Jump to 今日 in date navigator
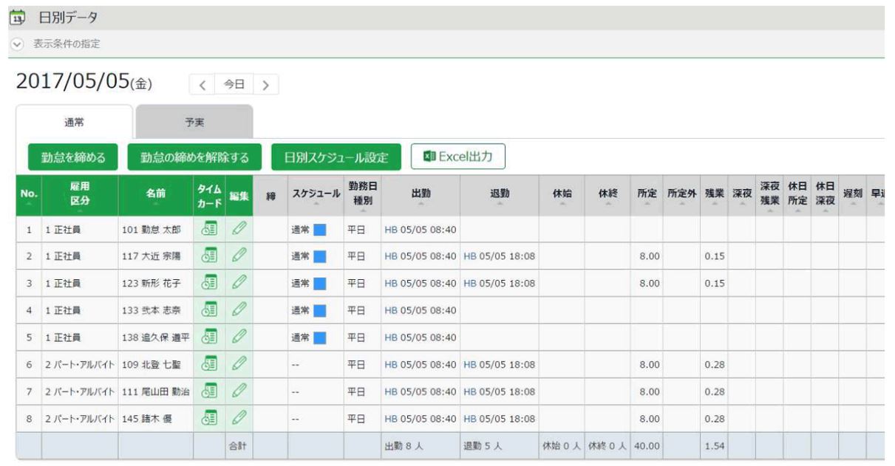Viewport: 895px width, 466px height. point(234,86)
